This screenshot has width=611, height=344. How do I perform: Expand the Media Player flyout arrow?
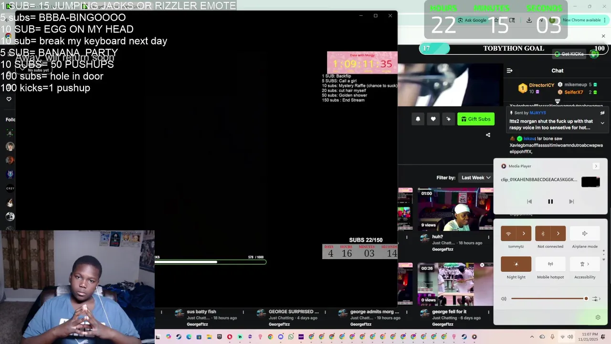(x=596, y=166)
